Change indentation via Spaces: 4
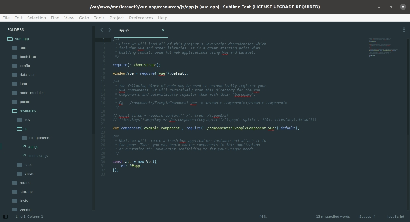Screen dimensions: 410x222 367,217
